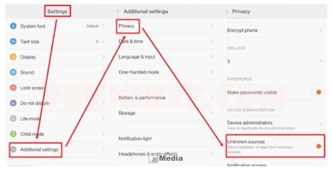The width and height of the screenshot is (332, 171).
Task: Tap the blue Sound icon
Action: click(13, 72)
